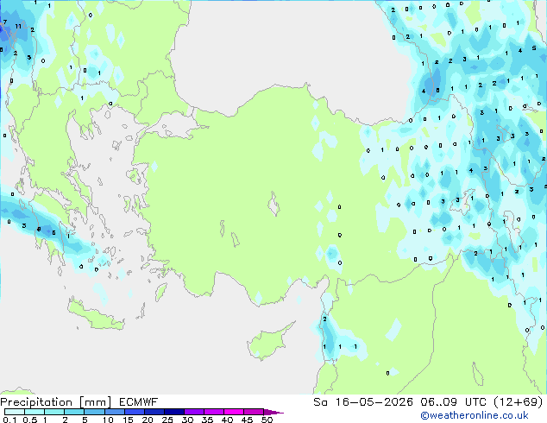This screenshot has width=547, height=423.
Task: Click the '0.1' legend label
Action: tap(9, 420)
